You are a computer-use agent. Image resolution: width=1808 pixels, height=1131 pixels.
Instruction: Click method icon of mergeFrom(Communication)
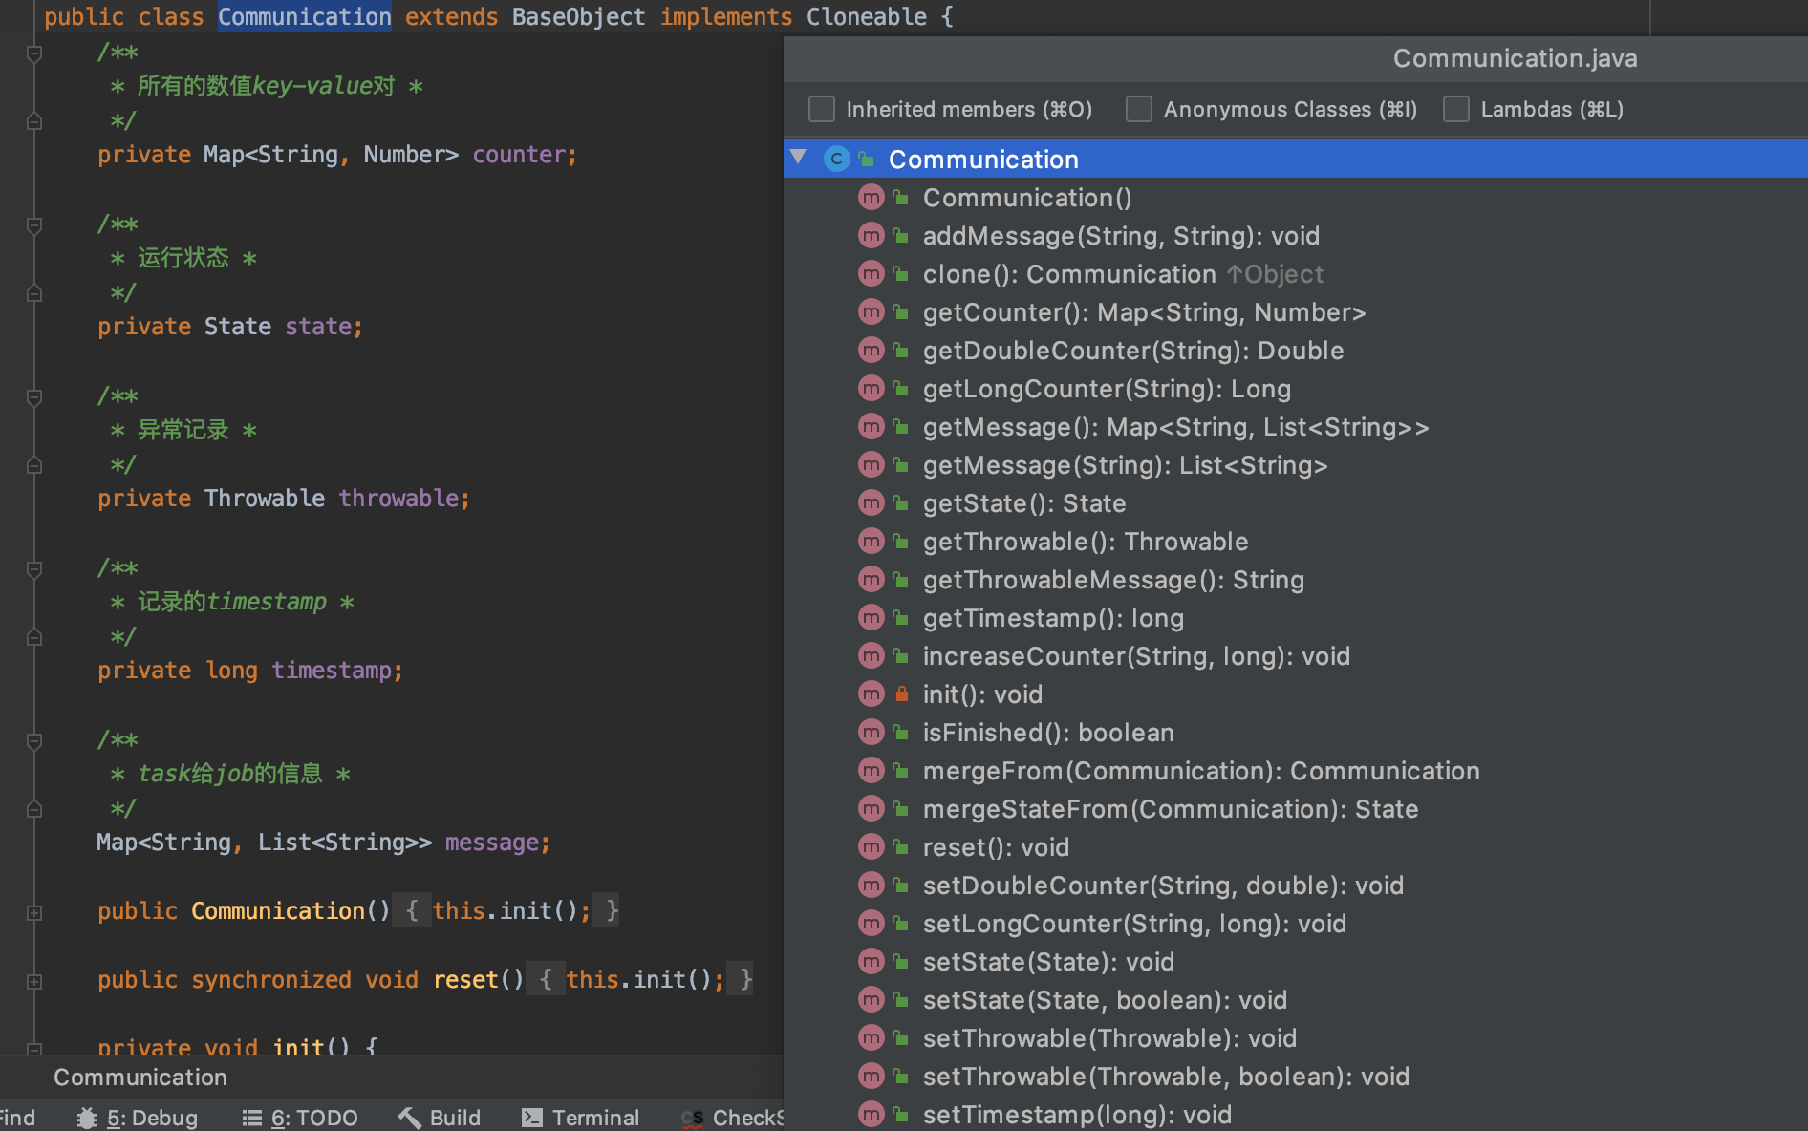pyautogui.click(x=871, y=770)
